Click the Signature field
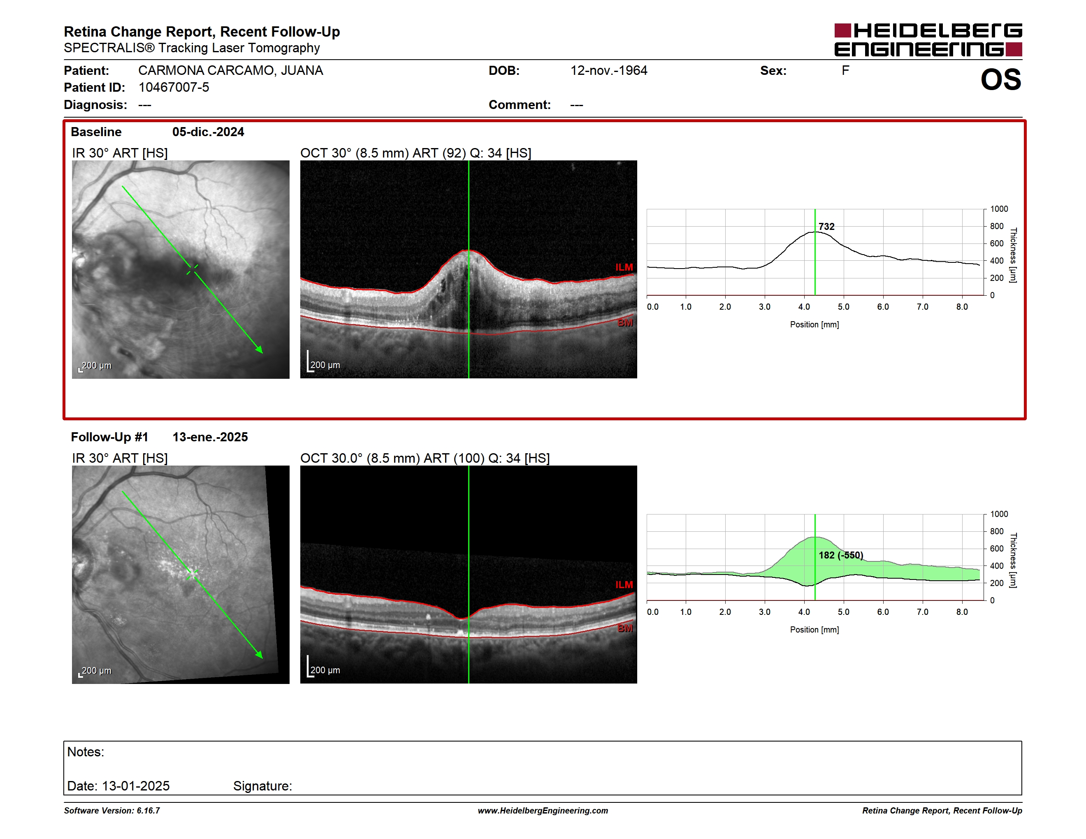Viewport: 1086px width, 839px height. pos(262,786)
